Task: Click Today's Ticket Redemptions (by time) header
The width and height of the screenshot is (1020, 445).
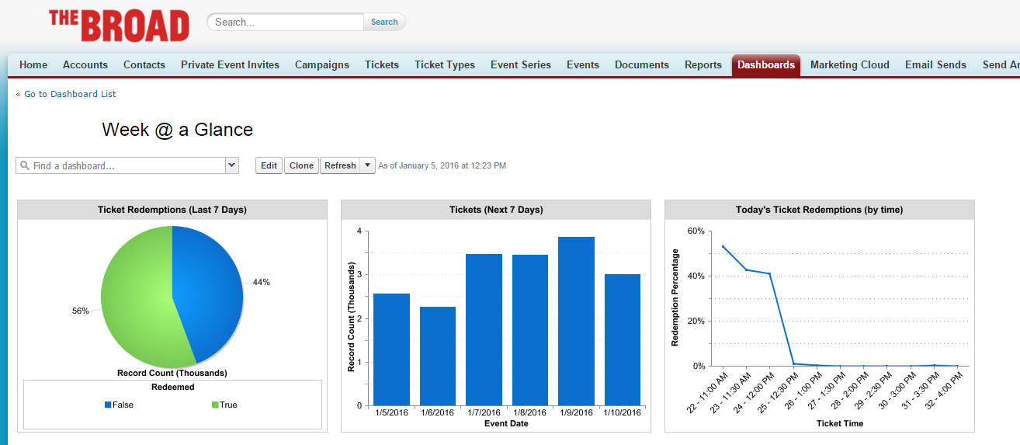Action: 819,210
